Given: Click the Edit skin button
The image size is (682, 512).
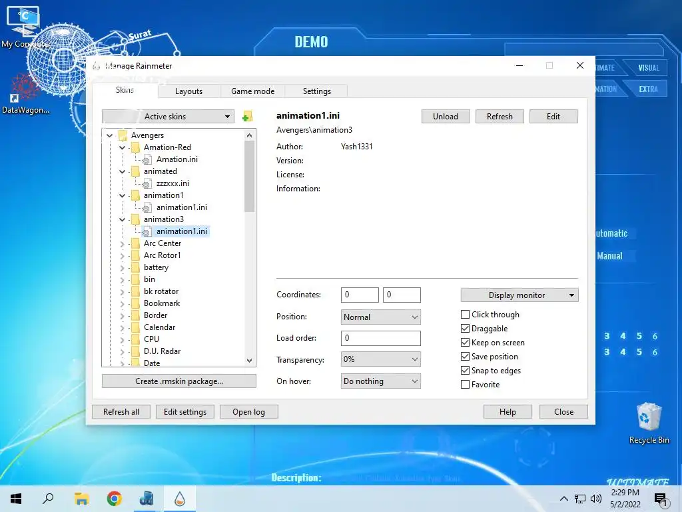Looking at the screenshot, I should pyautogui.click(x=553, y=117).
